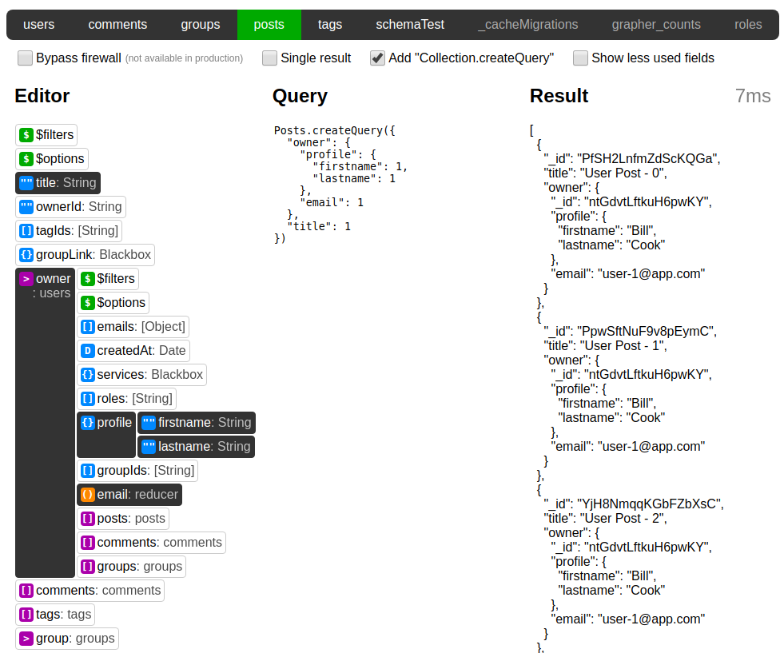Select the services: Blackbox field
This screenshot has width=784, height=653.
click(142, 375)
